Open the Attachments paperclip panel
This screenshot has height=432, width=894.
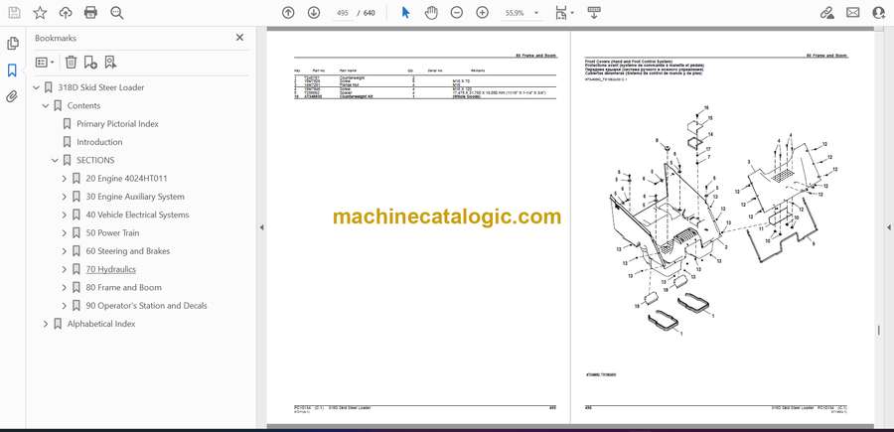13,97
